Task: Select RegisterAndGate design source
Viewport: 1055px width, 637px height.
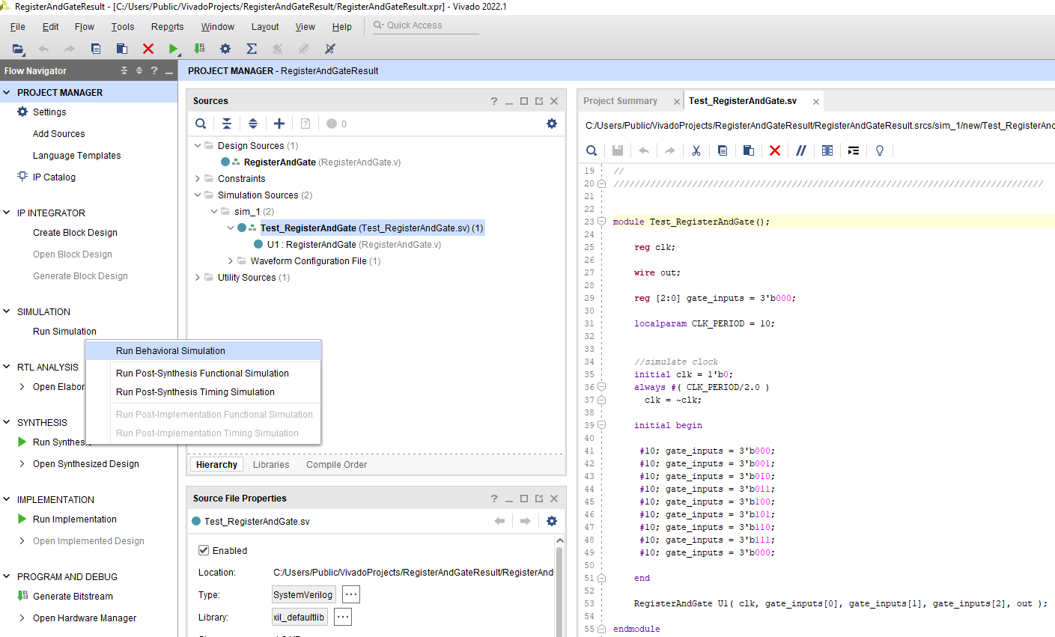Action: tap(322, 162)
